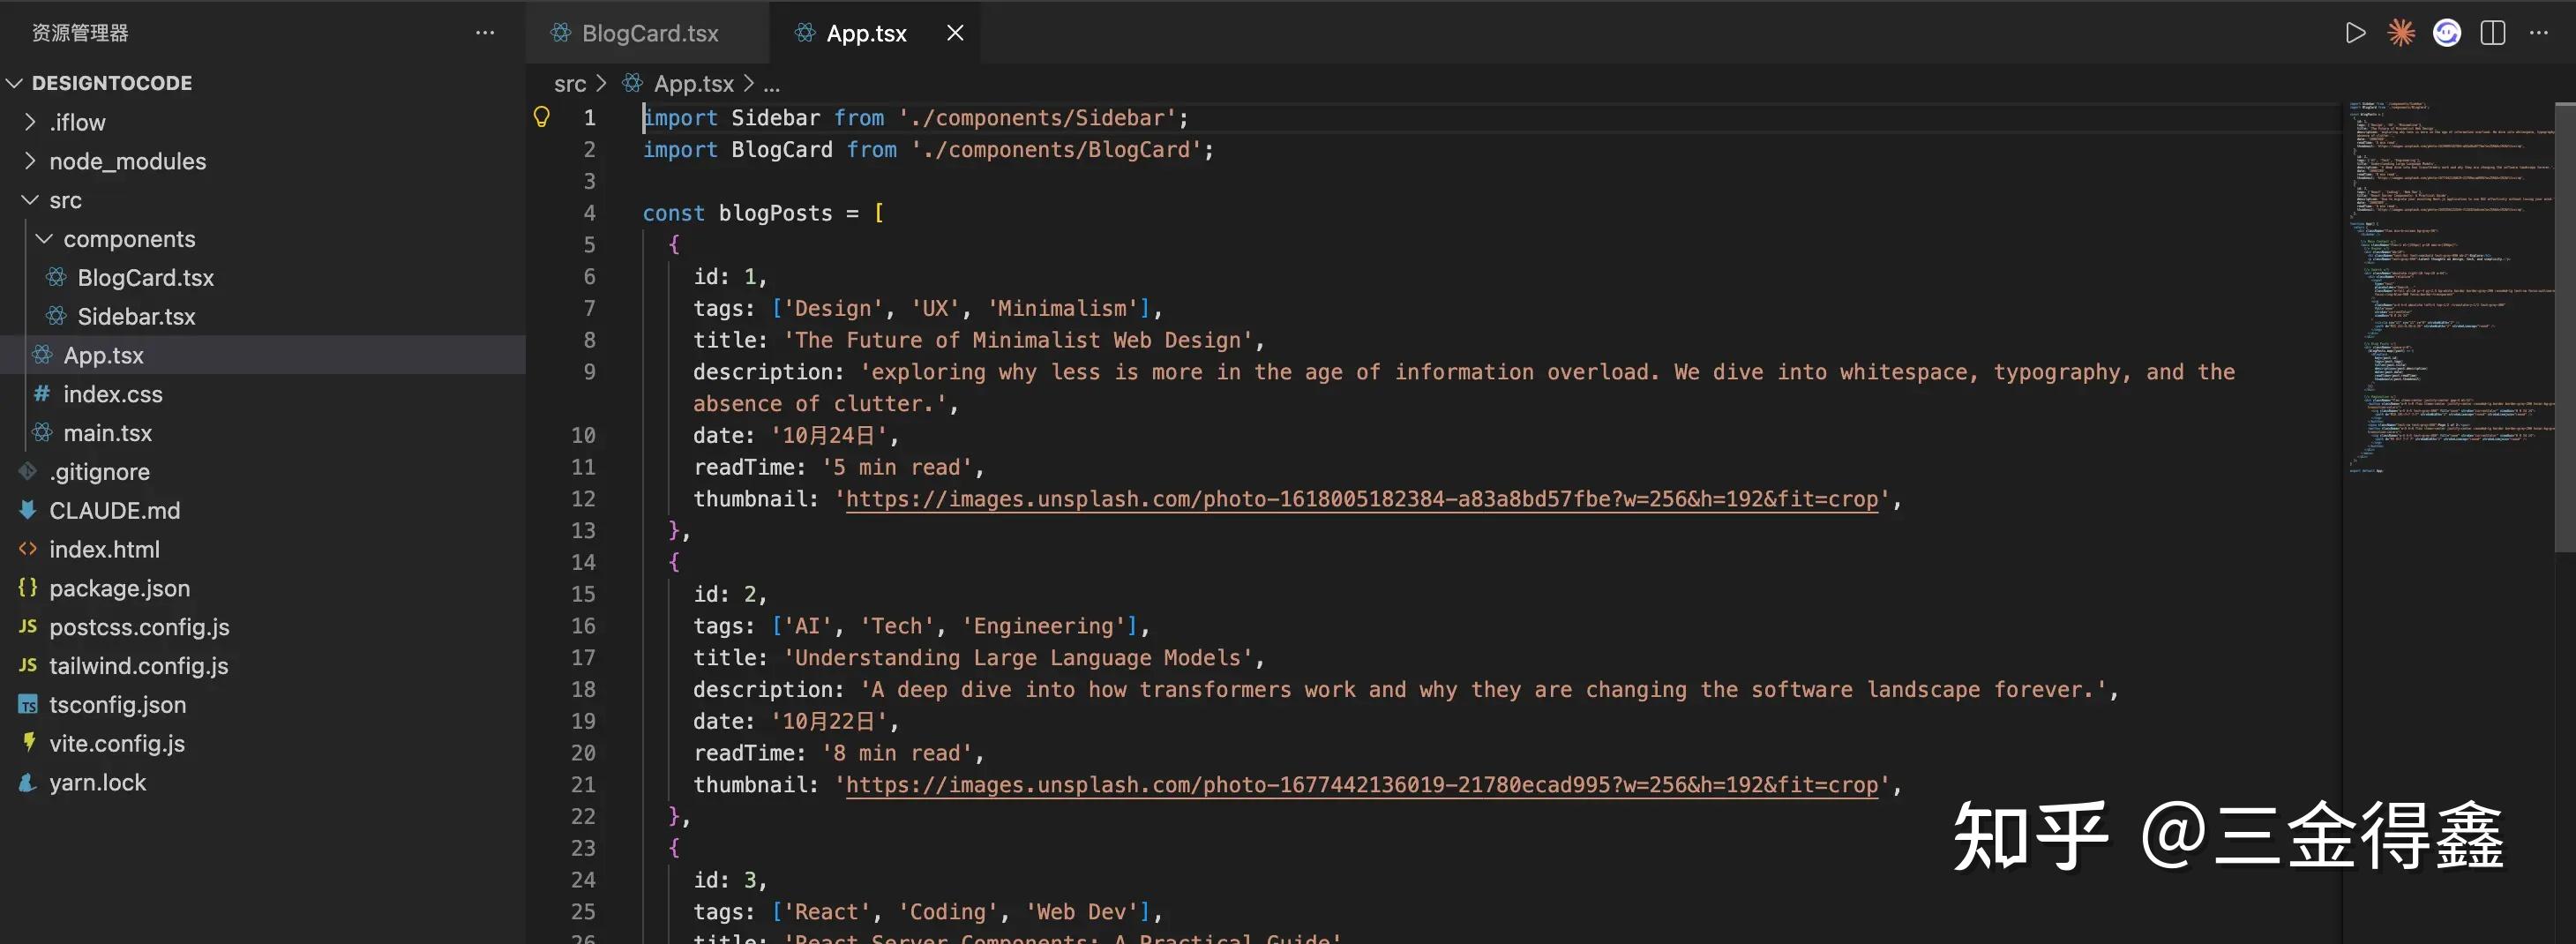The width and height of the screenshot is (2576, 944).
Task: Click the src breadcrumb segment
Action: pos(570,84)
